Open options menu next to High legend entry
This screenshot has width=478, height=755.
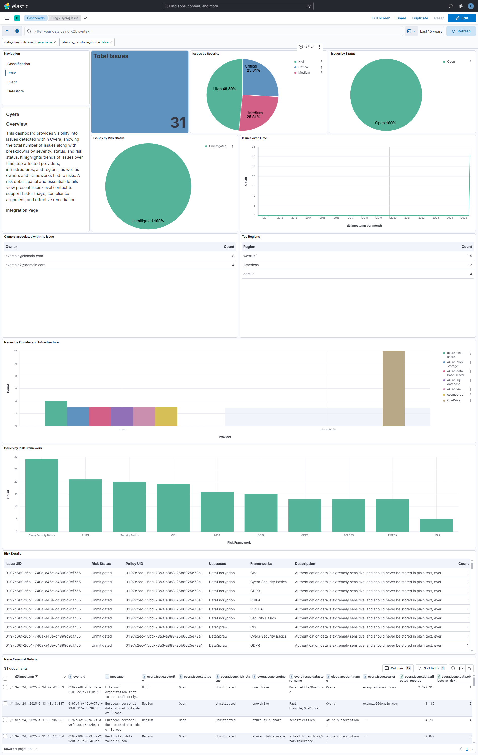point(321,62)
